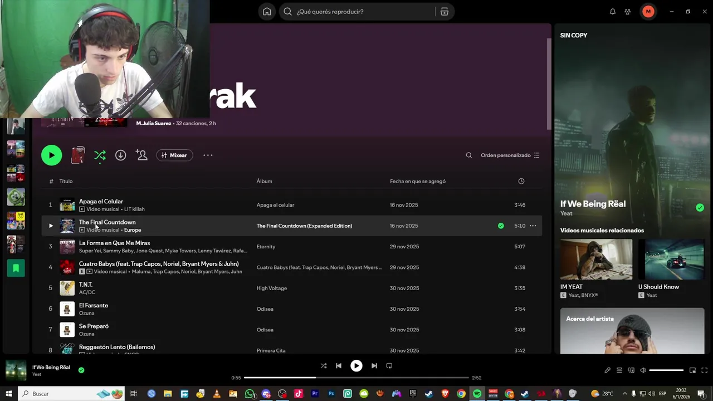This screenshot has width=713, height=401.
Task: Skip to previous track
Action: pyautogui.click(x=339, y=366)
